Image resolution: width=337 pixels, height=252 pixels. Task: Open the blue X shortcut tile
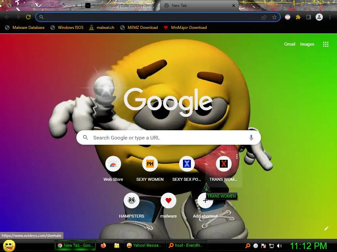(x=187, y=169)
